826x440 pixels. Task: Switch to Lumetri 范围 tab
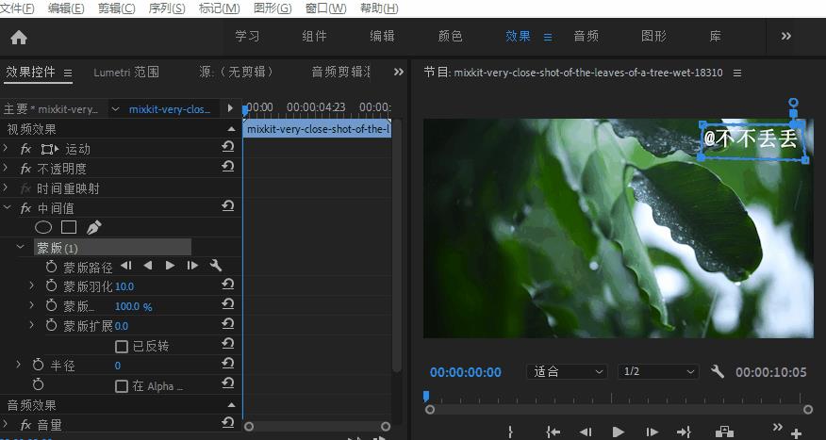[x=126, y=73]
